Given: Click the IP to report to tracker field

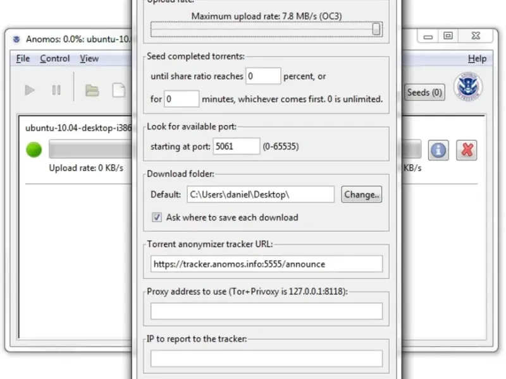Looking at the screenshot, I should pyautogui.click(x=266, y=358).
